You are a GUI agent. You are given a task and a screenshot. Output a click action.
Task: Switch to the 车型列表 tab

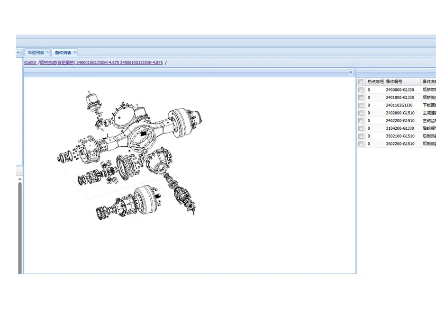tap(36, 53)
